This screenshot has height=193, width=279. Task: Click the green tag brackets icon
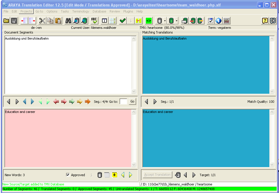coord(149,21)
